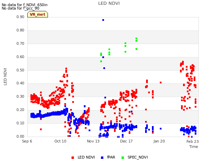Click the 0.90 y-axis tick label
This screenshot has height=164, width=219.
click(20, 17)
